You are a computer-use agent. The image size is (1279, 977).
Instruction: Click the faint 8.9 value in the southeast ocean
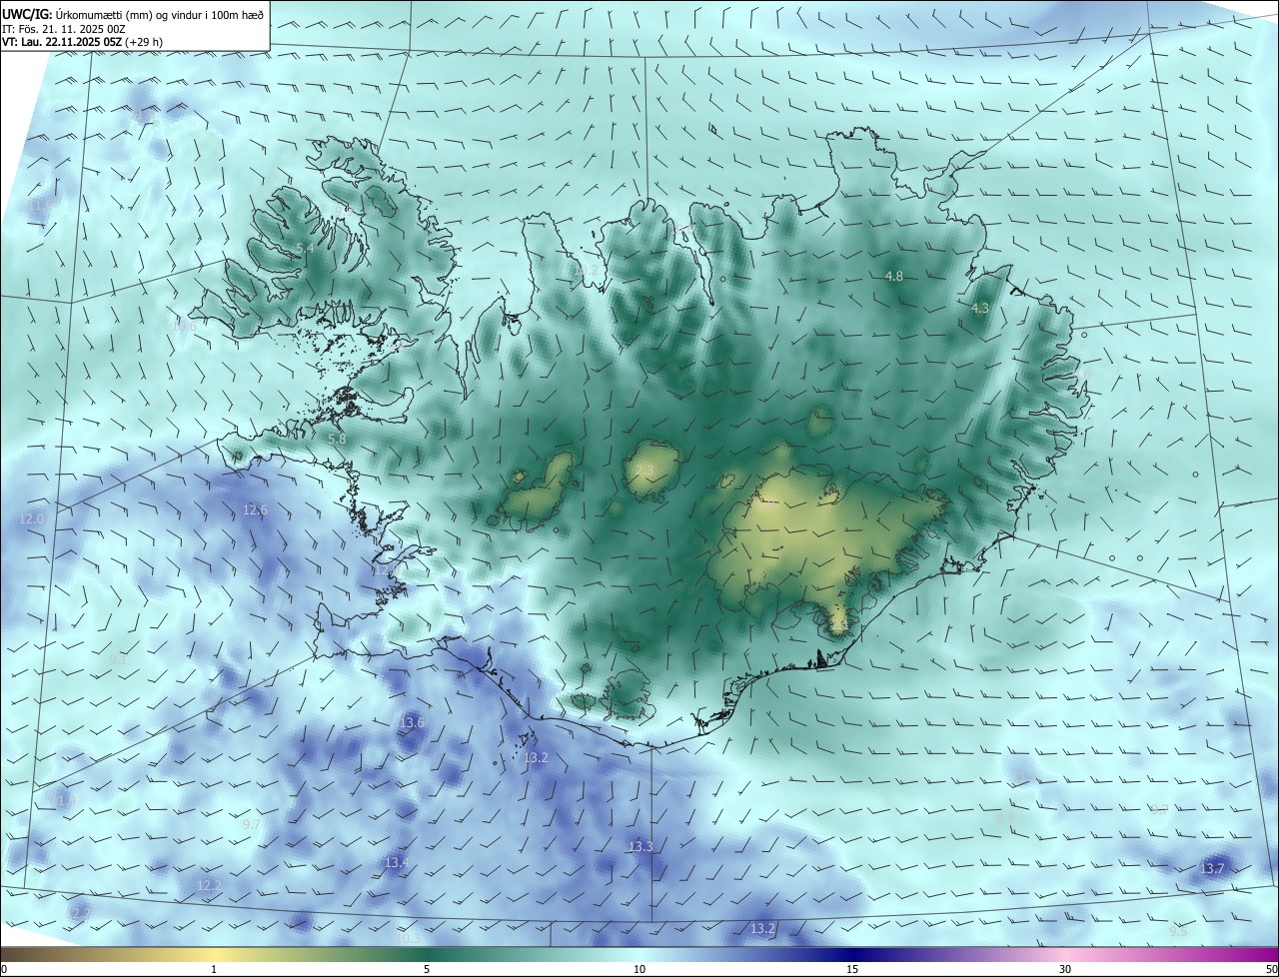tap(1005, 818)
